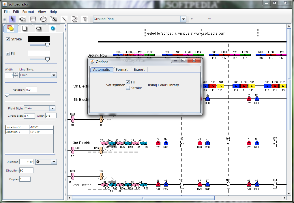Click the Location Y value cell
The height and width of the screenshot is (203, 294).
coord(41,132)
